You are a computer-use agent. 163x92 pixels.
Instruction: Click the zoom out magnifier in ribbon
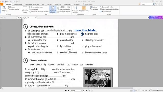tap(58, 7)
